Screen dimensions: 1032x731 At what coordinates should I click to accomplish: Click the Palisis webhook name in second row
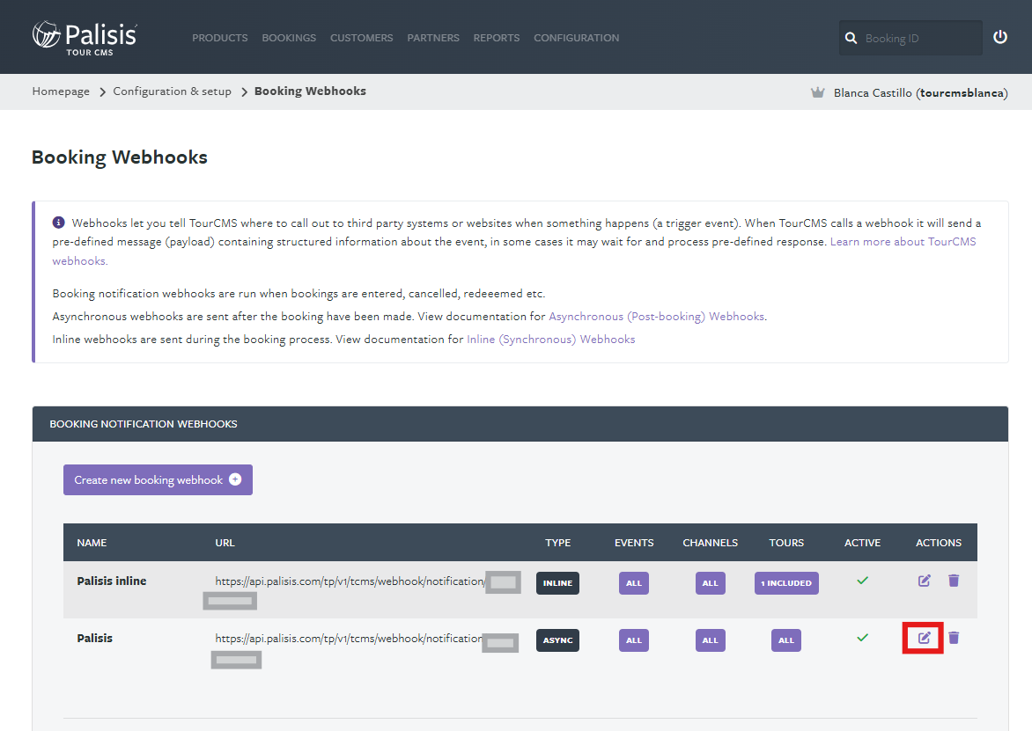95,639
